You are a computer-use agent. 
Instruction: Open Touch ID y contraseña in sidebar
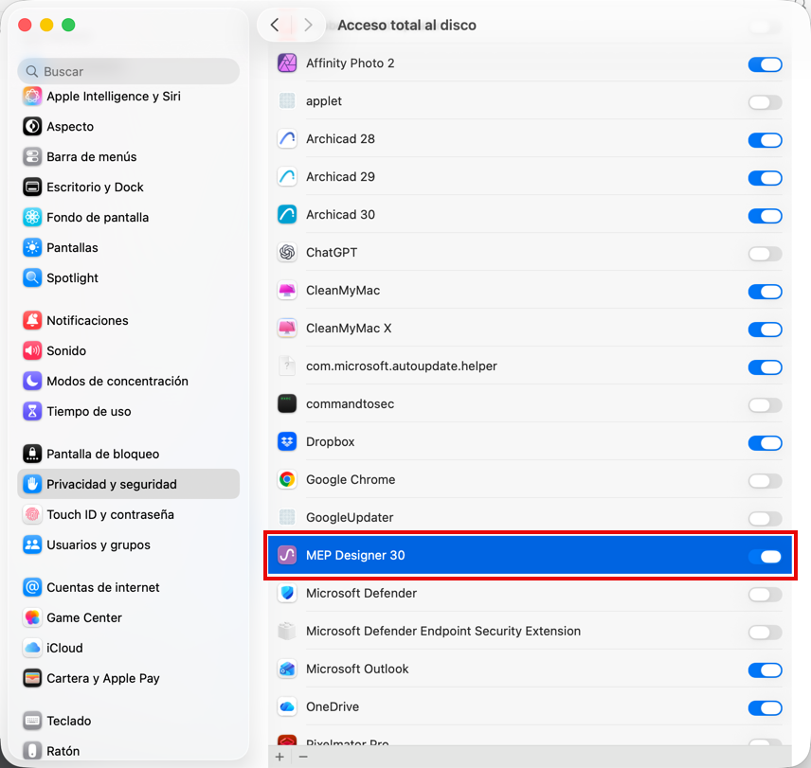[x=128, y=515]
